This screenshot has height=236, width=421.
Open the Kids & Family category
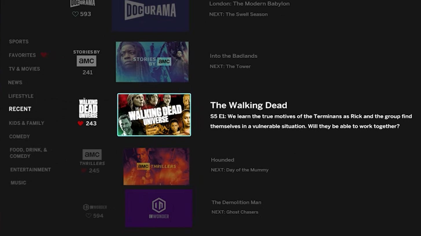pyautogui.click(x=27, y=123)
